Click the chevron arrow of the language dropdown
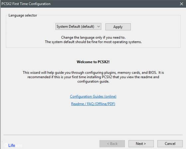The image size is (186, 149). [99, 27]
